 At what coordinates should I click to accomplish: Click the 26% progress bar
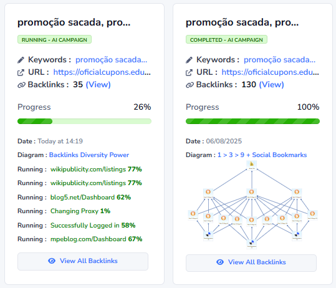point(84,122)
